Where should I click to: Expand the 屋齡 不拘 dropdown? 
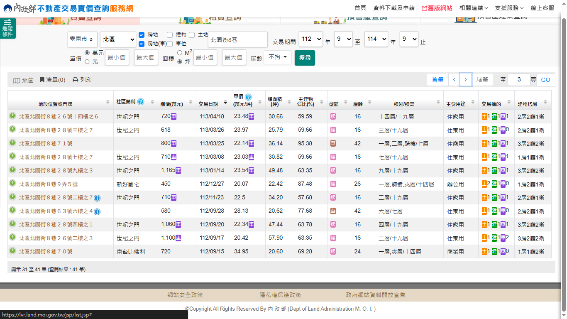[278, 57]
